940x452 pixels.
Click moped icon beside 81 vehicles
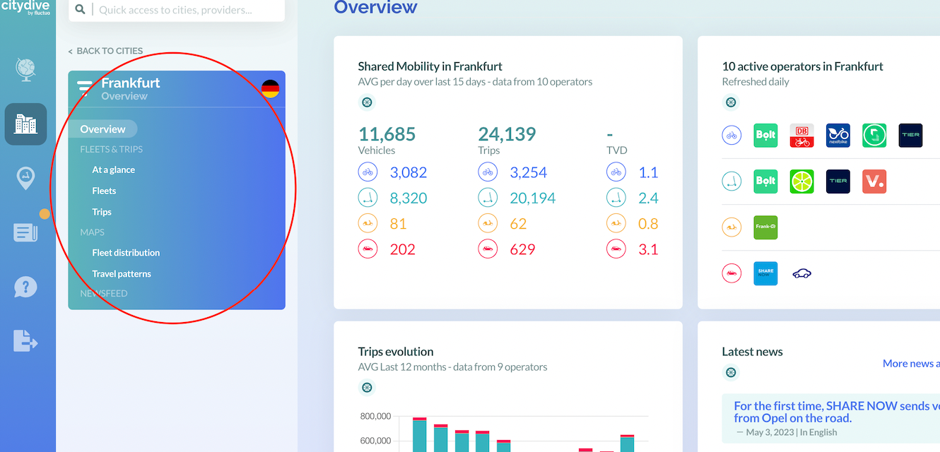tap(368, 224)
